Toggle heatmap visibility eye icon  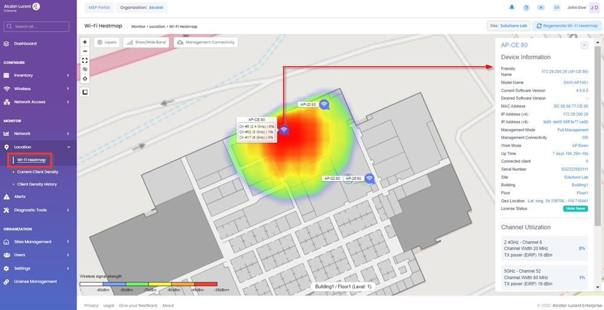[x=85, y=69]
